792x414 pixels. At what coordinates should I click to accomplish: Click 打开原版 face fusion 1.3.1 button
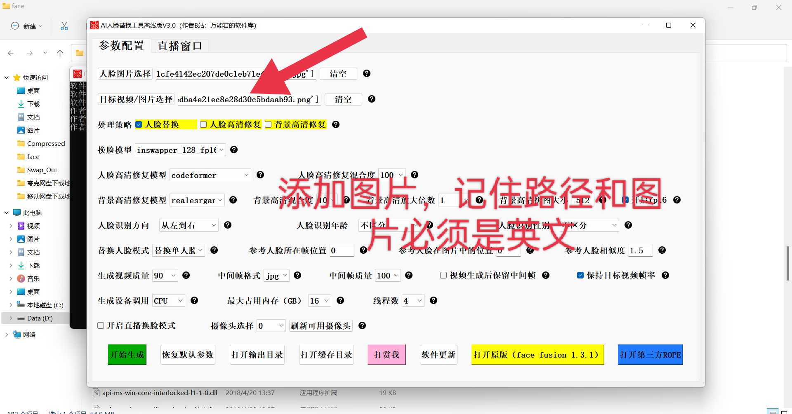coord(538,355)
